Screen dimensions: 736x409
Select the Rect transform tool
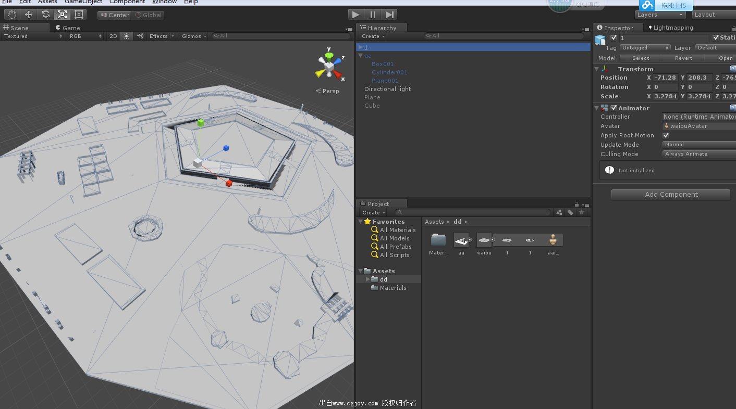click(79, 15)
